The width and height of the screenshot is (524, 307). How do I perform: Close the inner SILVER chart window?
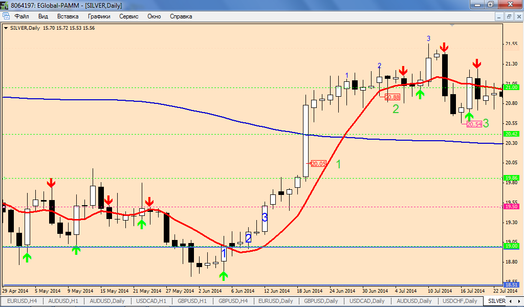(x=519, y=16)
